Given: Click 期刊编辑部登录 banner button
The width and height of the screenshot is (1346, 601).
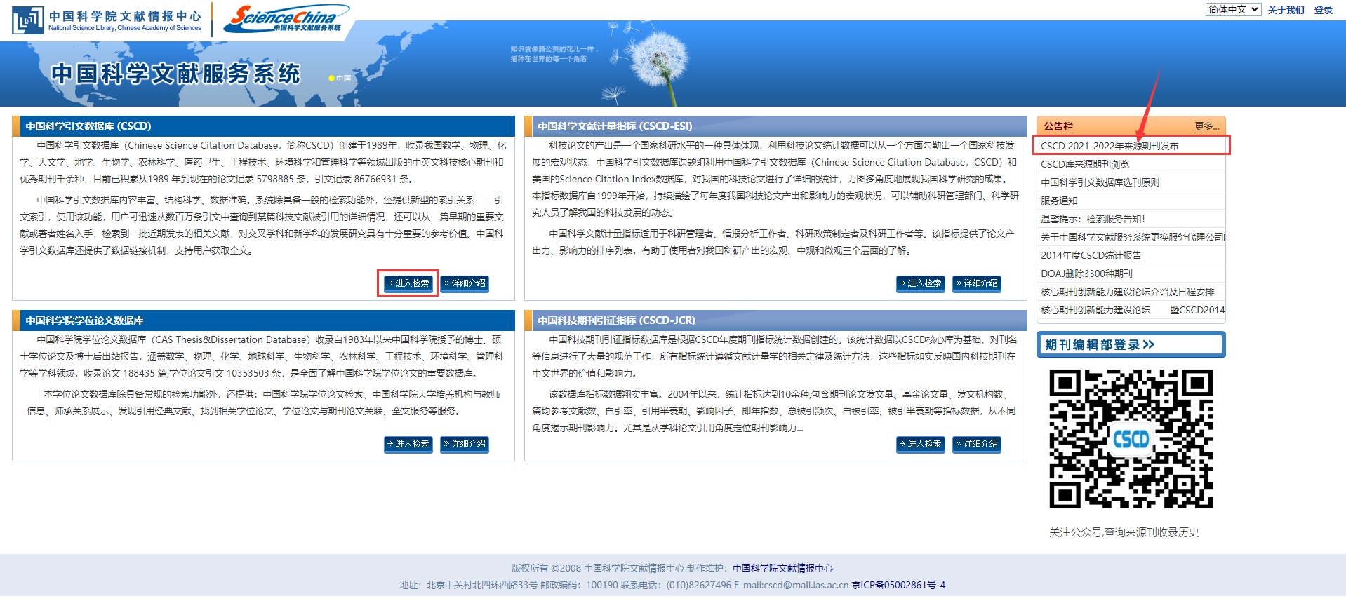Looking at the screenshot, I should 1131,344.
